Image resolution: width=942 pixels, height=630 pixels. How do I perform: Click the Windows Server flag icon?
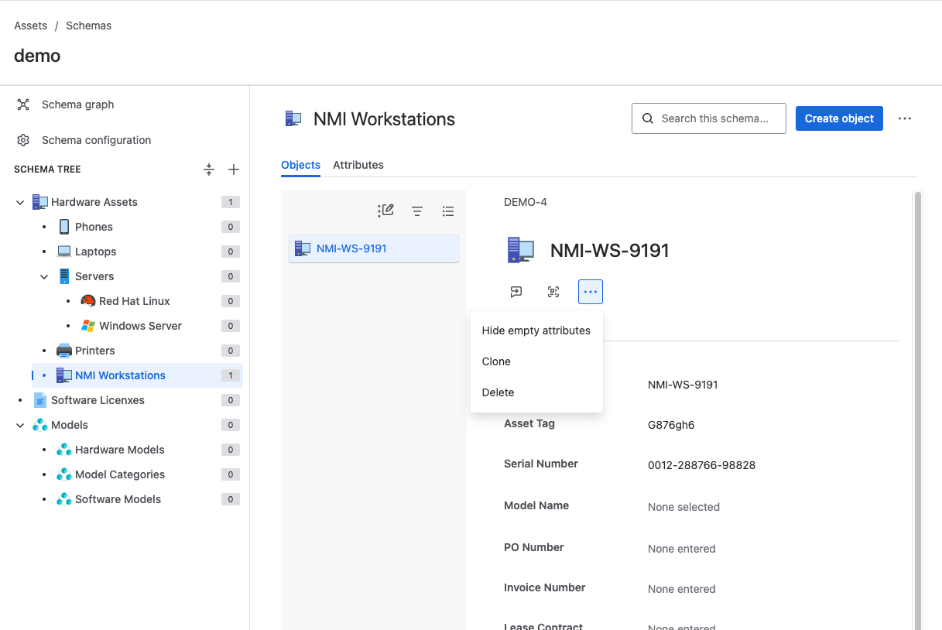coord(88,326)
